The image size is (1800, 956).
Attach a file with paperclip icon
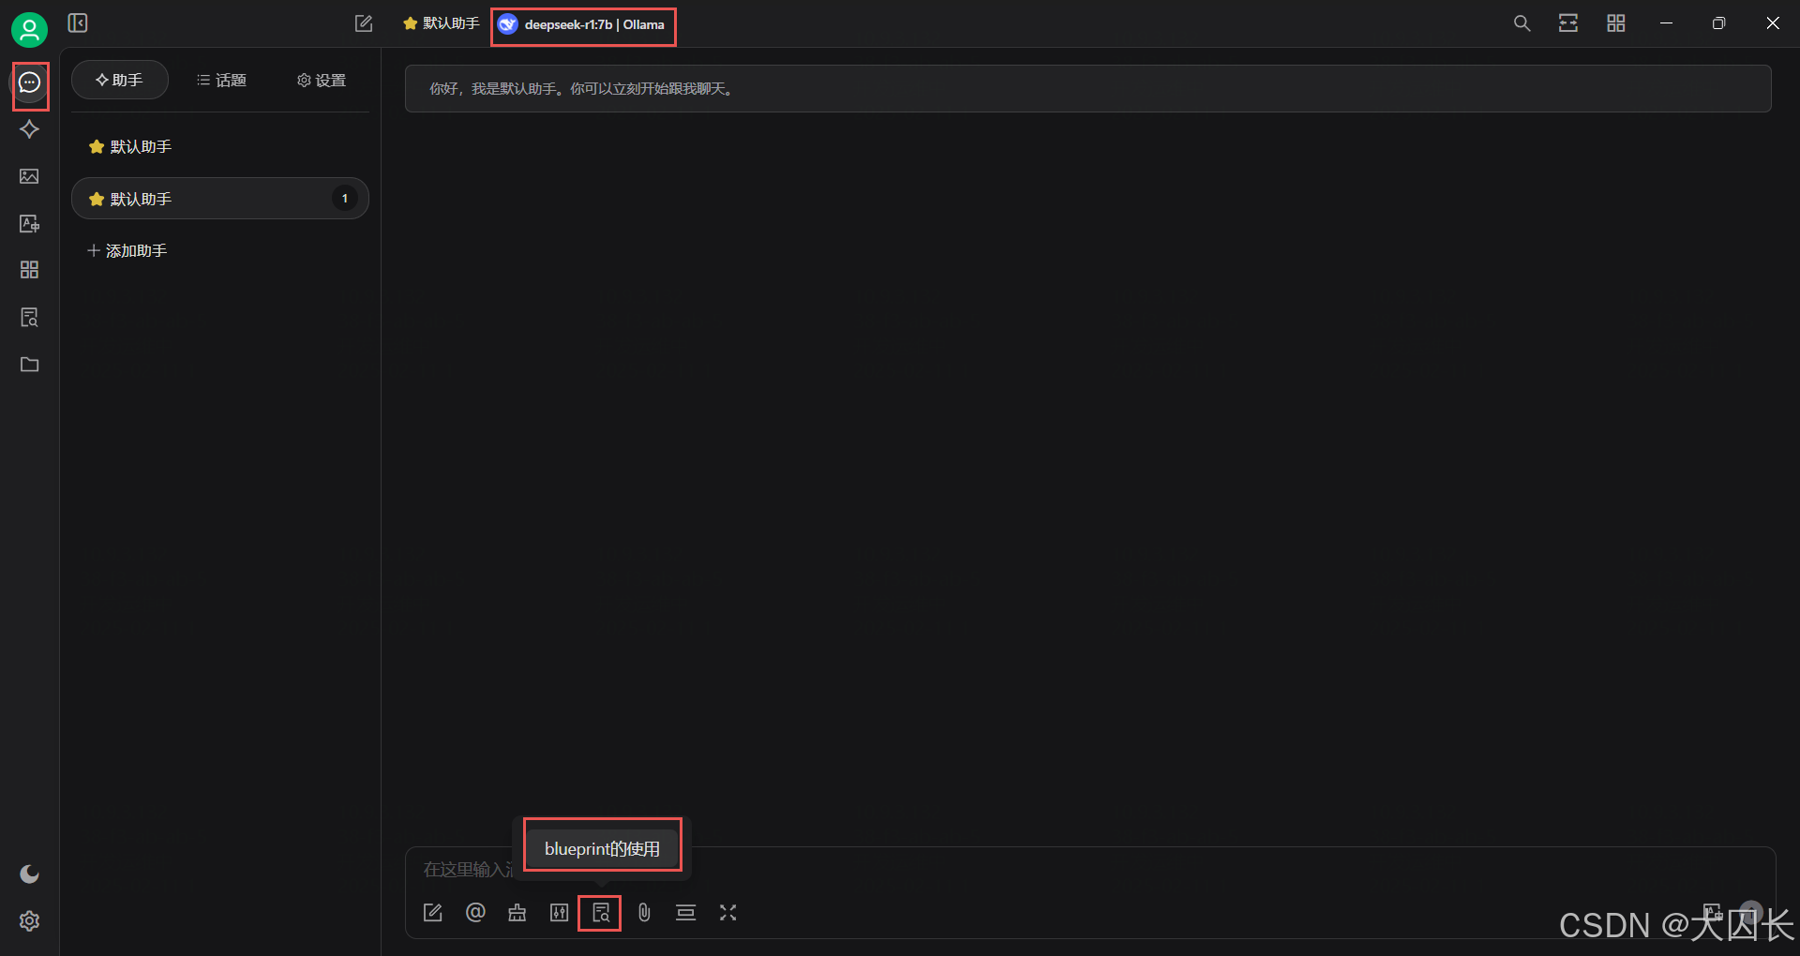click(x=644, y=913)
